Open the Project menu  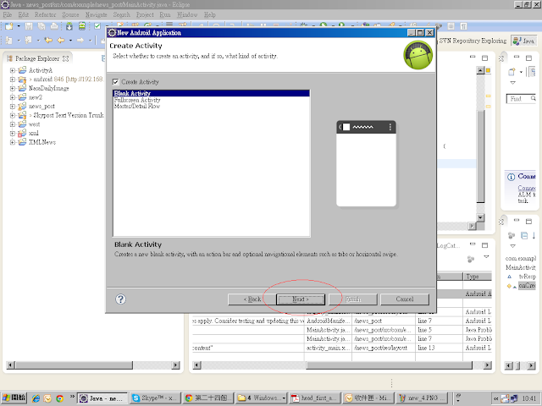(x=145, y=14)
